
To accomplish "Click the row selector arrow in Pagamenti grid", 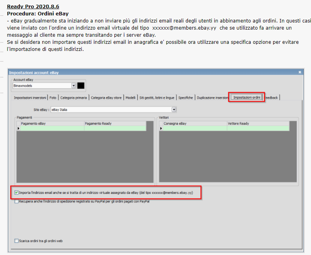I will click(19, 128).
